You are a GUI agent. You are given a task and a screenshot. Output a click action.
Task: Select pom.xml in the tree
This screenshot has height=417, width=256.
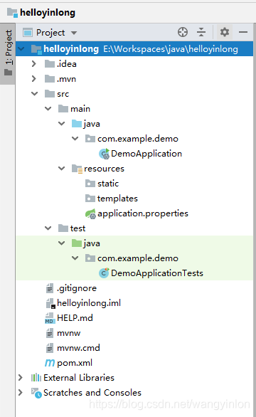(75, 363)
